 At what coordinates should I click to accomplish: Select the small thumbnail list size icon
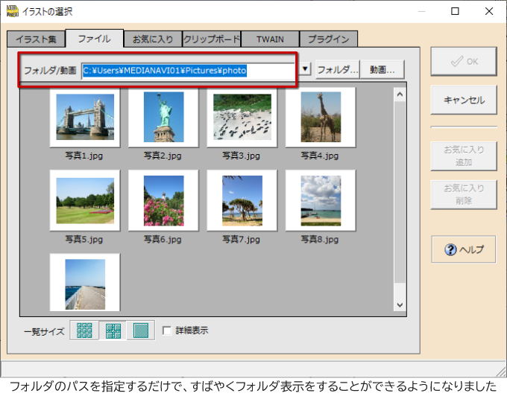point(84,330)
